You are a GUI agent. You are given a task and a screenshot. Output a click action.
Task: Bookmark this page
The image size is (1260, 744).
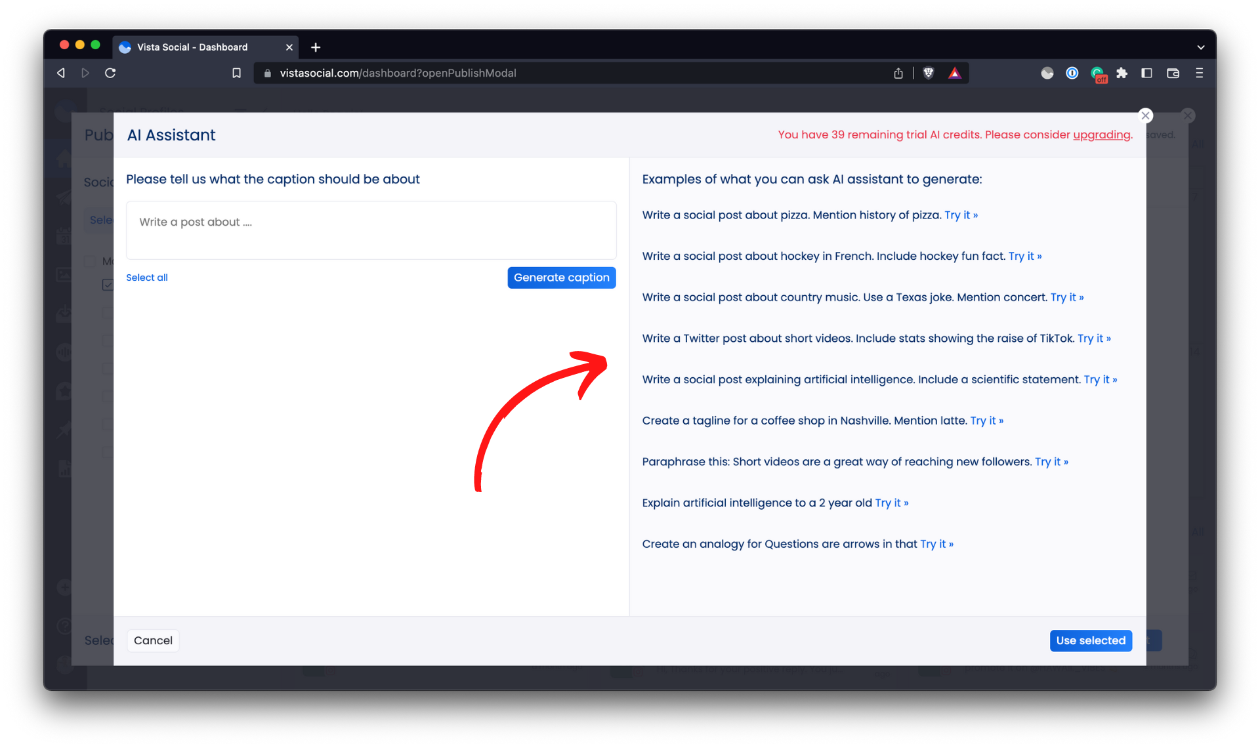pyautogui.click(x=237, y=73)
